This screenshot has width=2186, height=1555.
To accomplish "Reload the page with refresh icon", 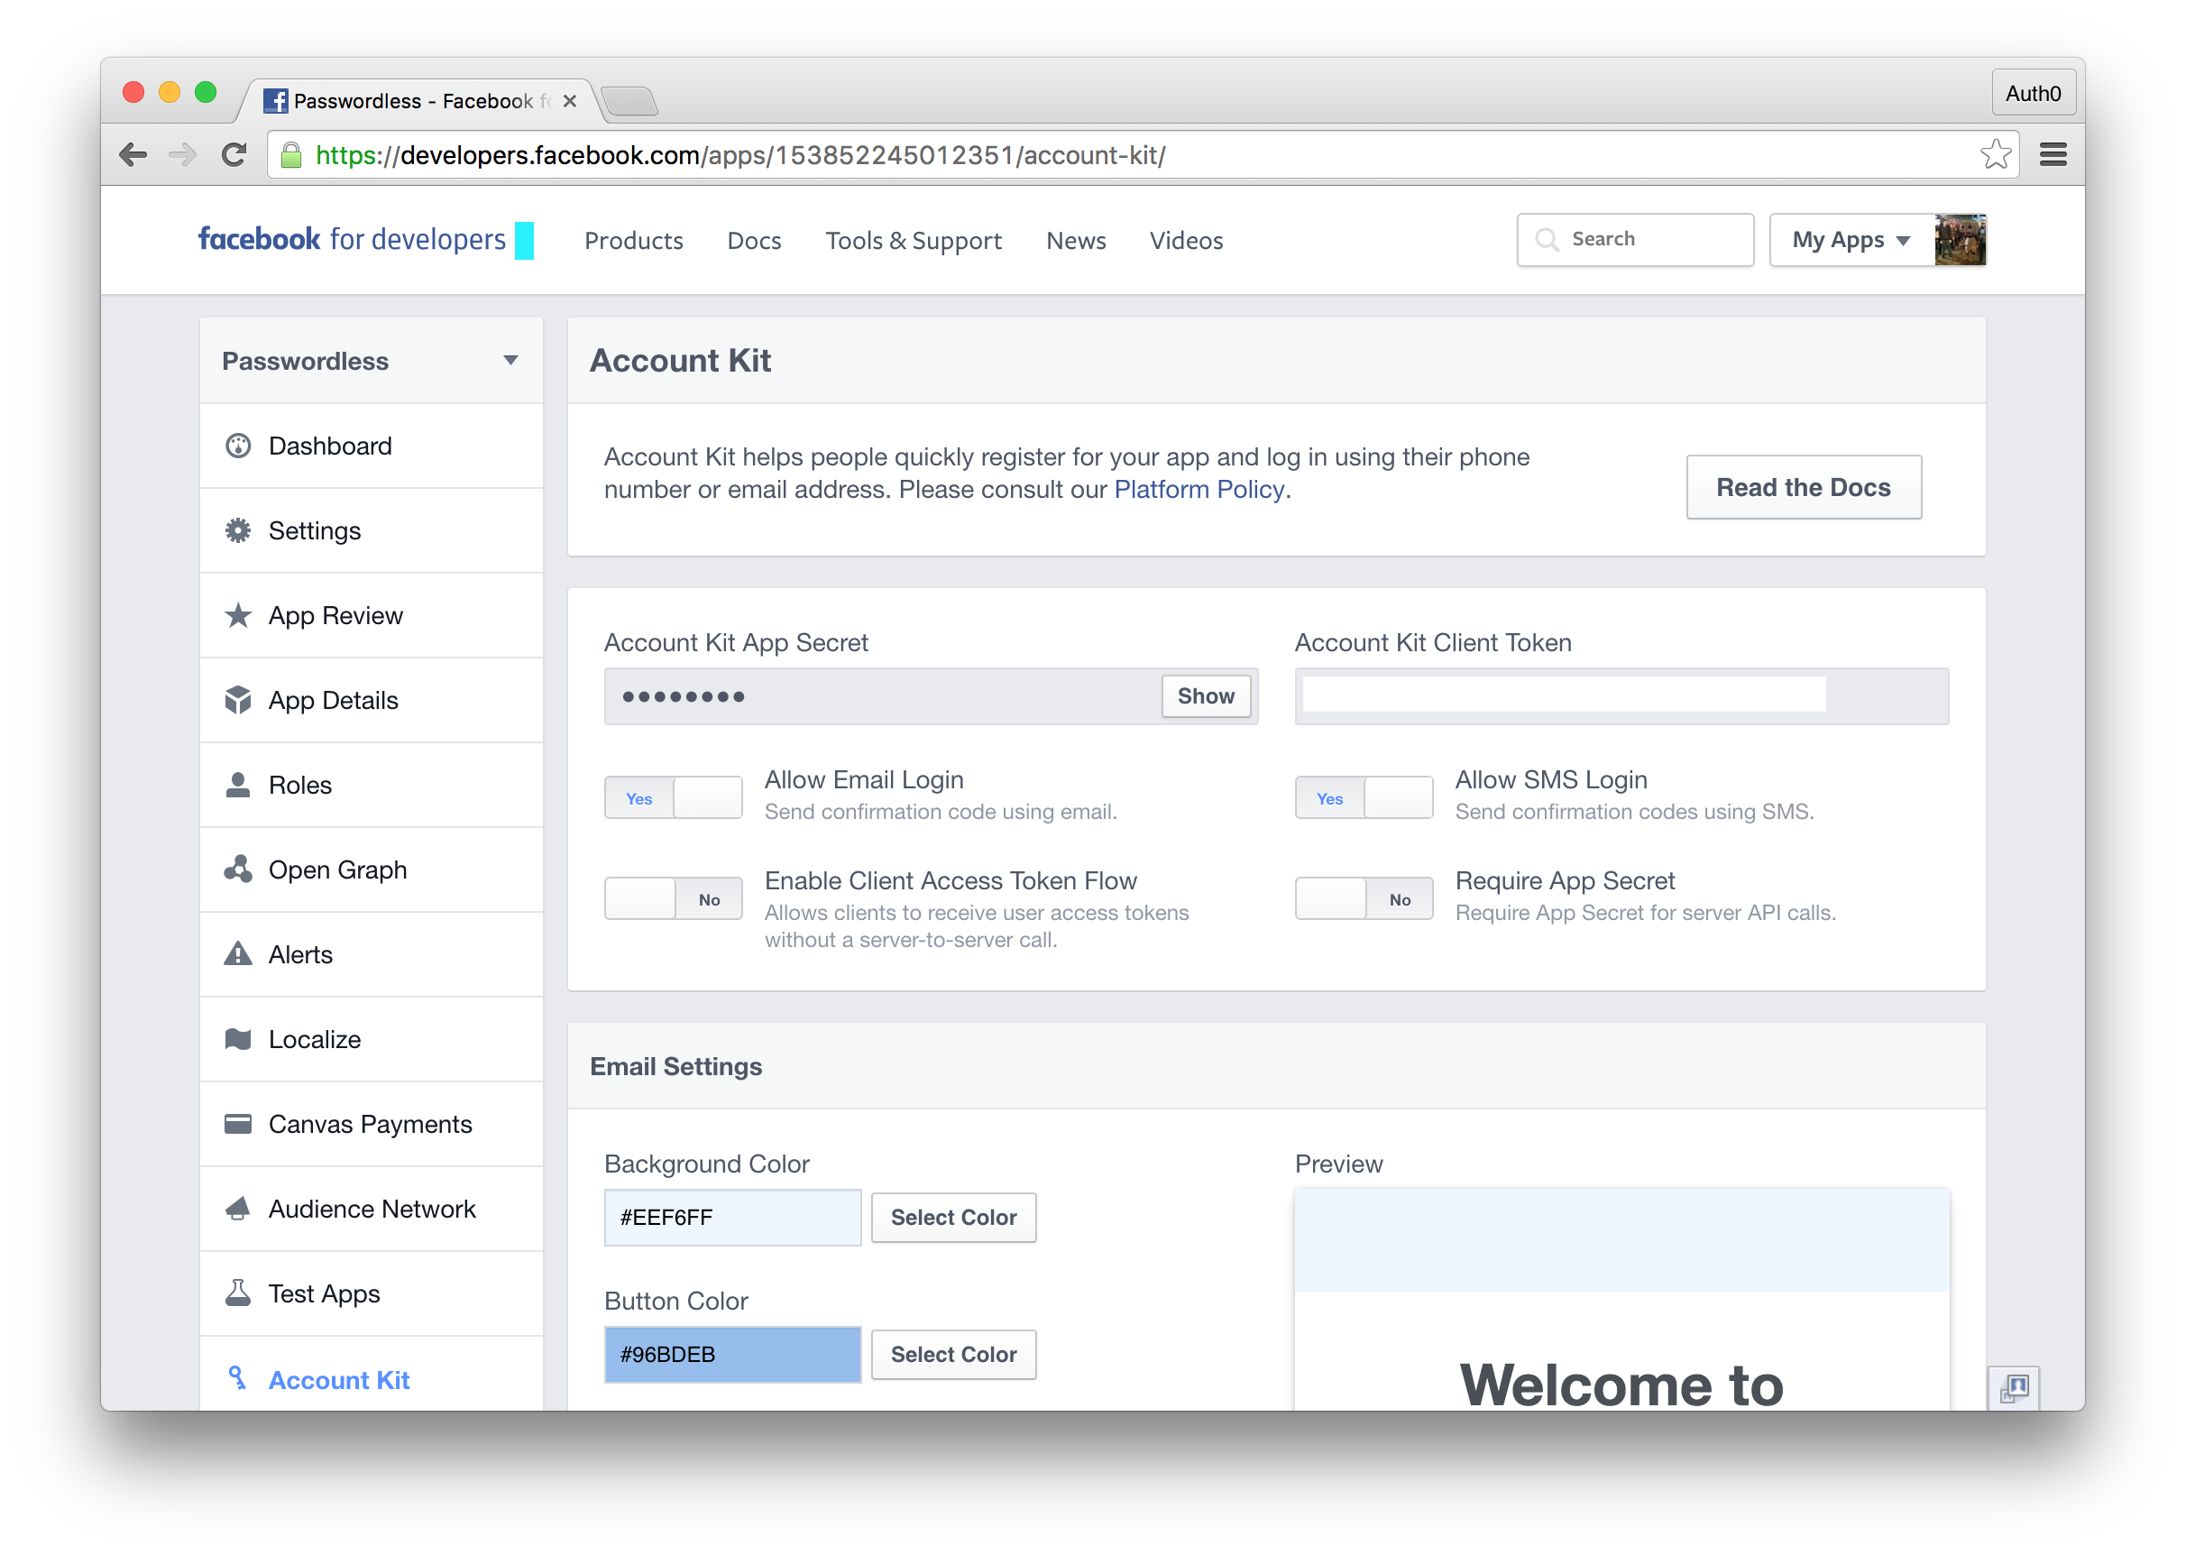I will [x=234, y=154].
